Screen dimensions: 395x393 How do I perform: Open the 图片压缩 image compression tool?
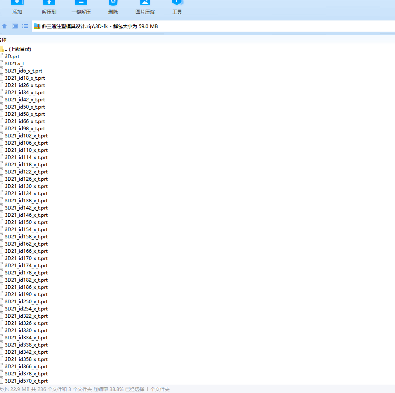coord(145,2)
